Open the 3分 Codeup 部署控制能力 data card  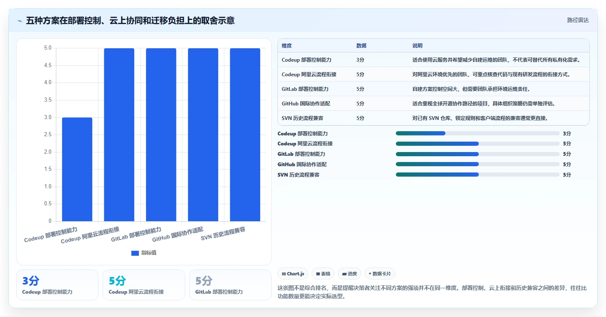click(57, 285)
